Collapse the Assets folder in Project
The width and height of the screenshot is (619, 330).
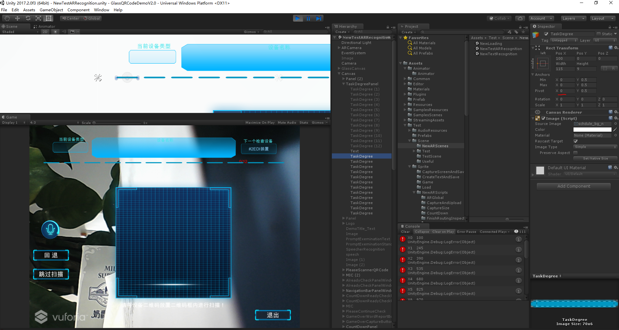(x=401, y=63)
